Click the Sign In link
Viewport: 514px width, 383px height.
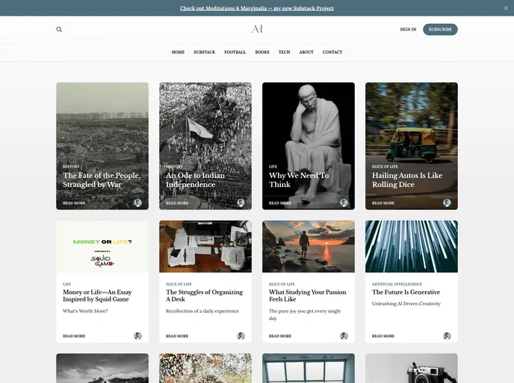coord(408,30)
